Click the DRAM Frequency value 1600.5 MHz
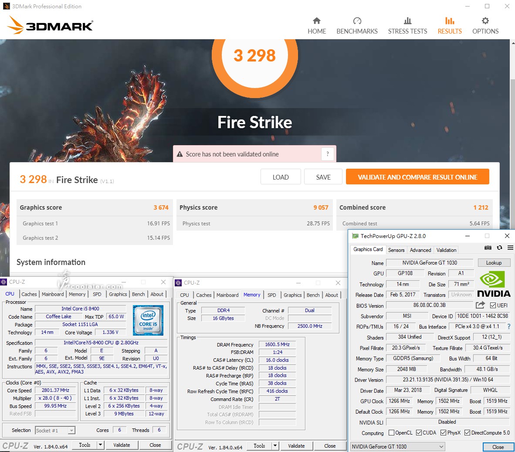 click(277, 345)
